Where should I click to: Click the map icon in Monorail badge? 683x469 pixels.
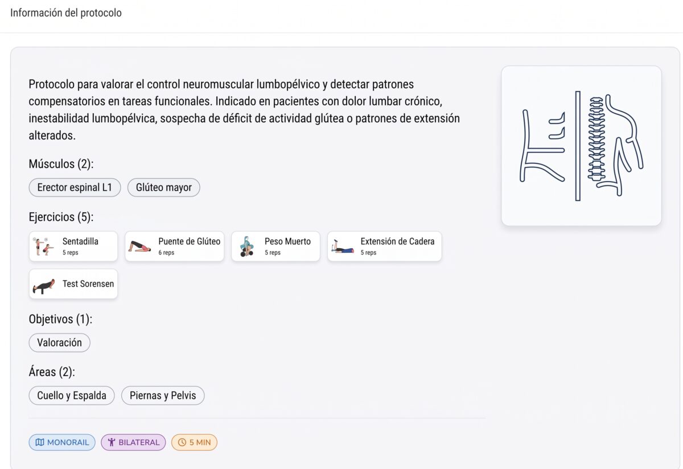pyautogui.click(x=40, y=442)
